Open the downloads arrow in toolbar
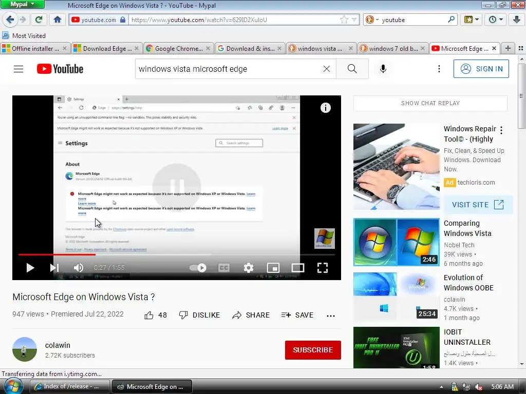This screenshot has height=394, width=526. [x=516, y=20]
